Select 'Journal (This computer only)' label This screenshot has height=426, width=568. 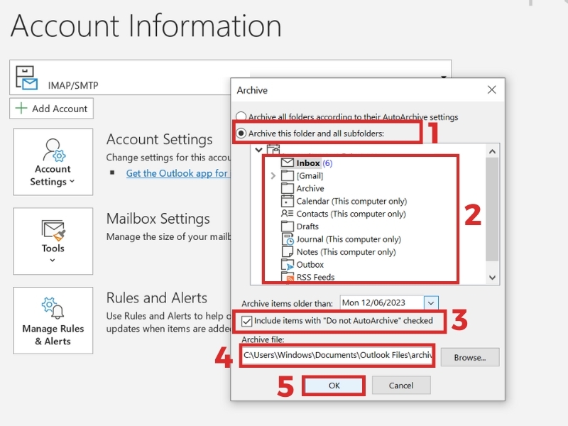pyautogui.click(x=349, y=239)
